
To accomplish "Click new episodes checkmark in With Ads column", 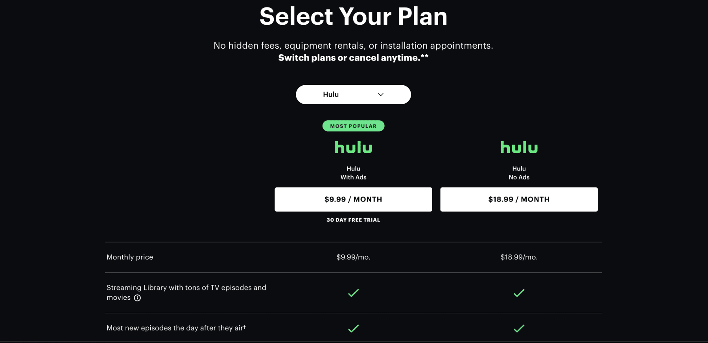I will coord(353,328).
